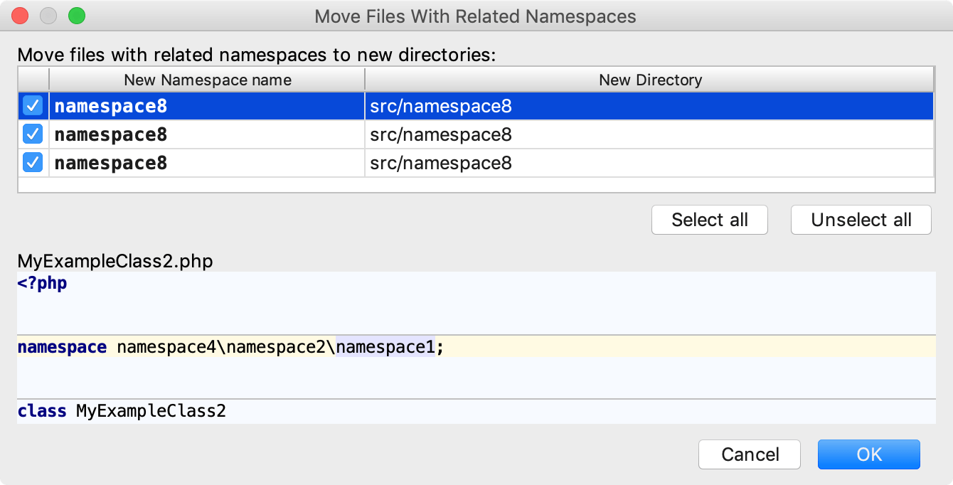The height and width of the screenshot is (485, 953).
Task: Click the New Directory column header
Action: (x=650, y=80)
